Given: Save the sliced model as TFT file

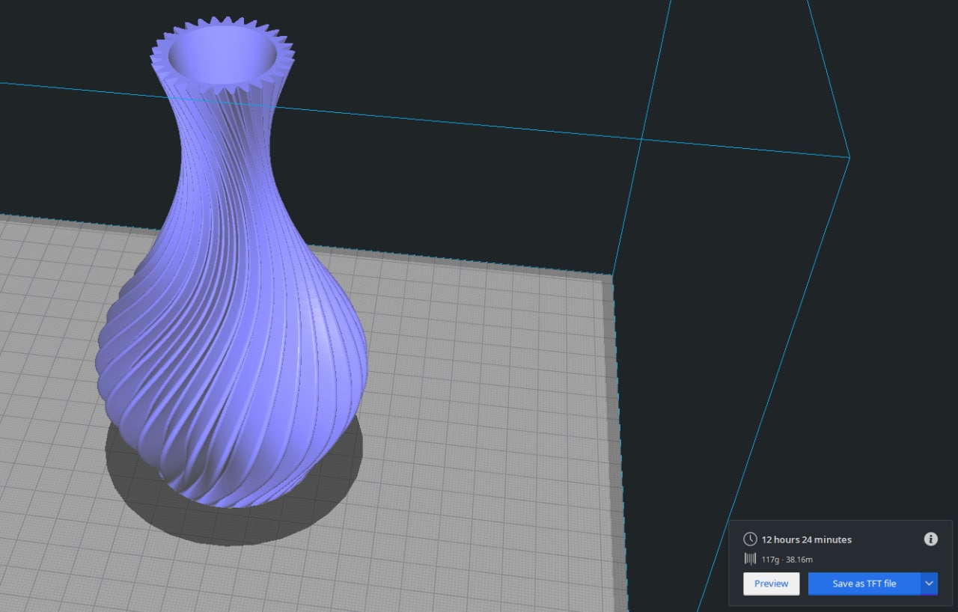Looking at the screenshot, I should point(864,584).
